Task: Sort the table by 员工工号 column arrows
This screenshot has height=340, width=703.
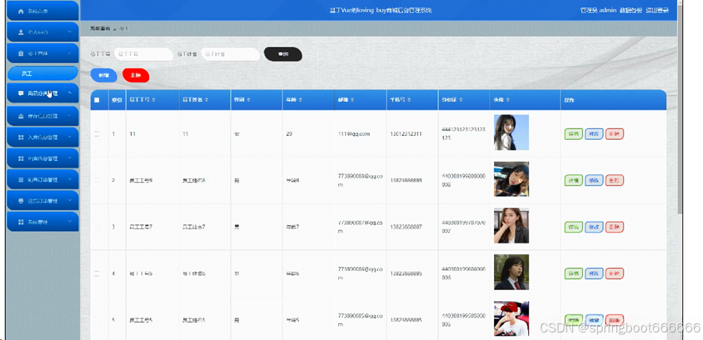Action: pos(153,100)
